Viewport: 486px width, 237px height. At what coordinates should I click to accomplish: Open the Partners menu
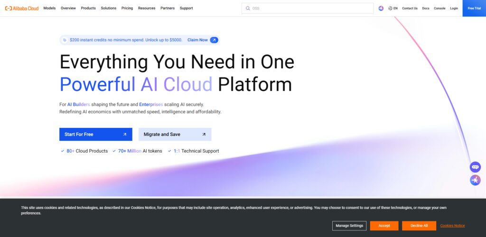point(168,9)
